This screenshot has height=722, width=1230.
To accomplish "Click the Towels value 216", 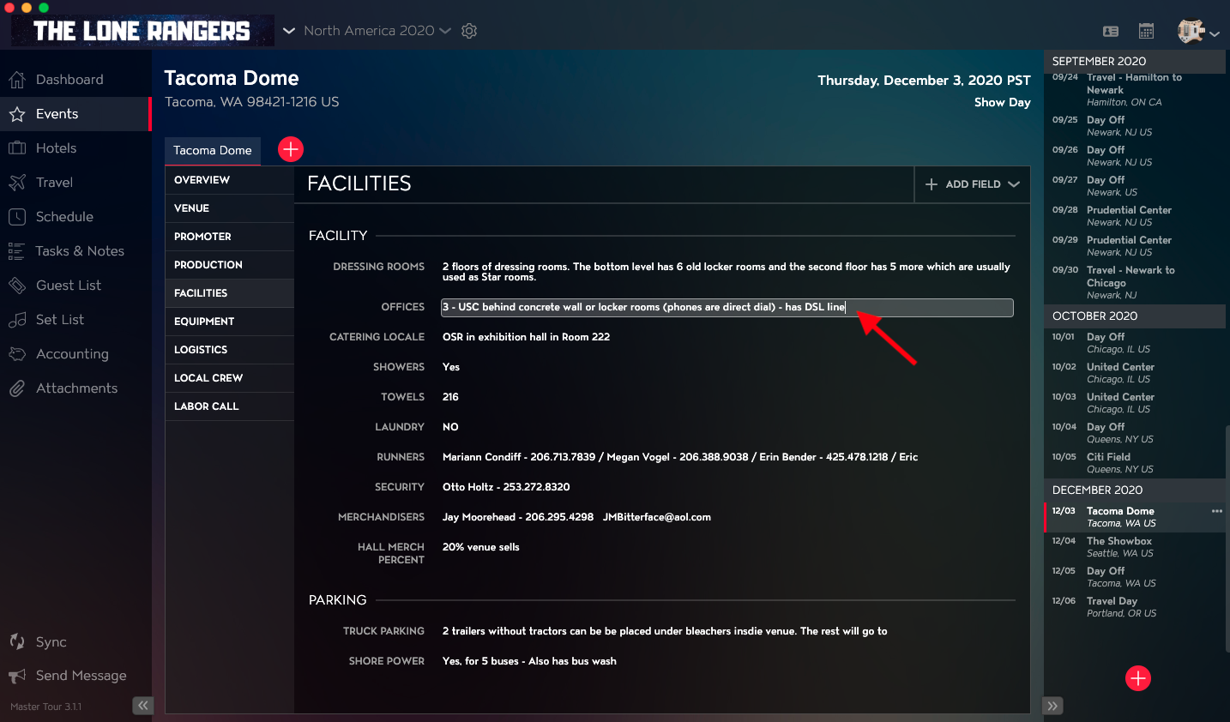I will (450, 397).
